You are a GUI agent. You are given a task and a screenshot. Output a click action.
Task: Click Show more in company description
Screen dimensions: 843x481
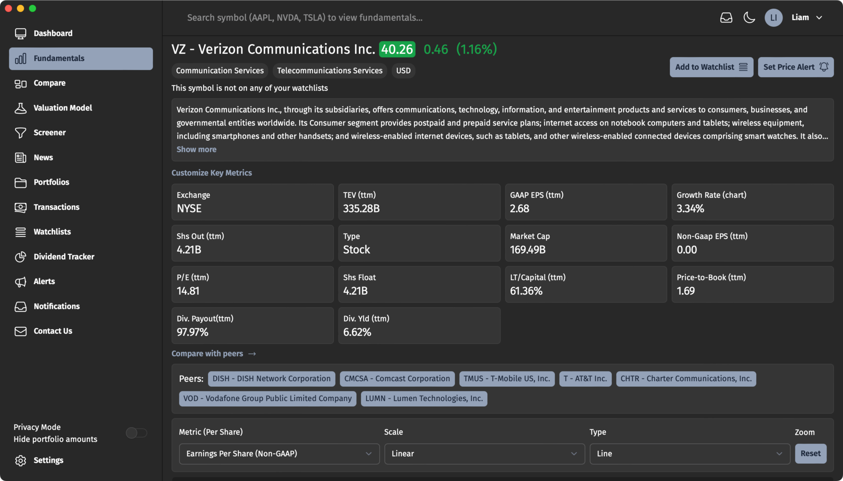(196, 150)
